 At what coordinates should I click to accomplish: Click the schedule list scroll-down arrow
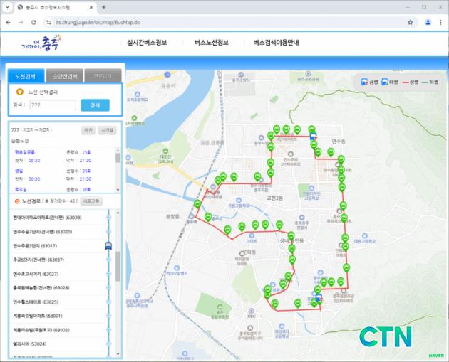(x=118, y=190)
